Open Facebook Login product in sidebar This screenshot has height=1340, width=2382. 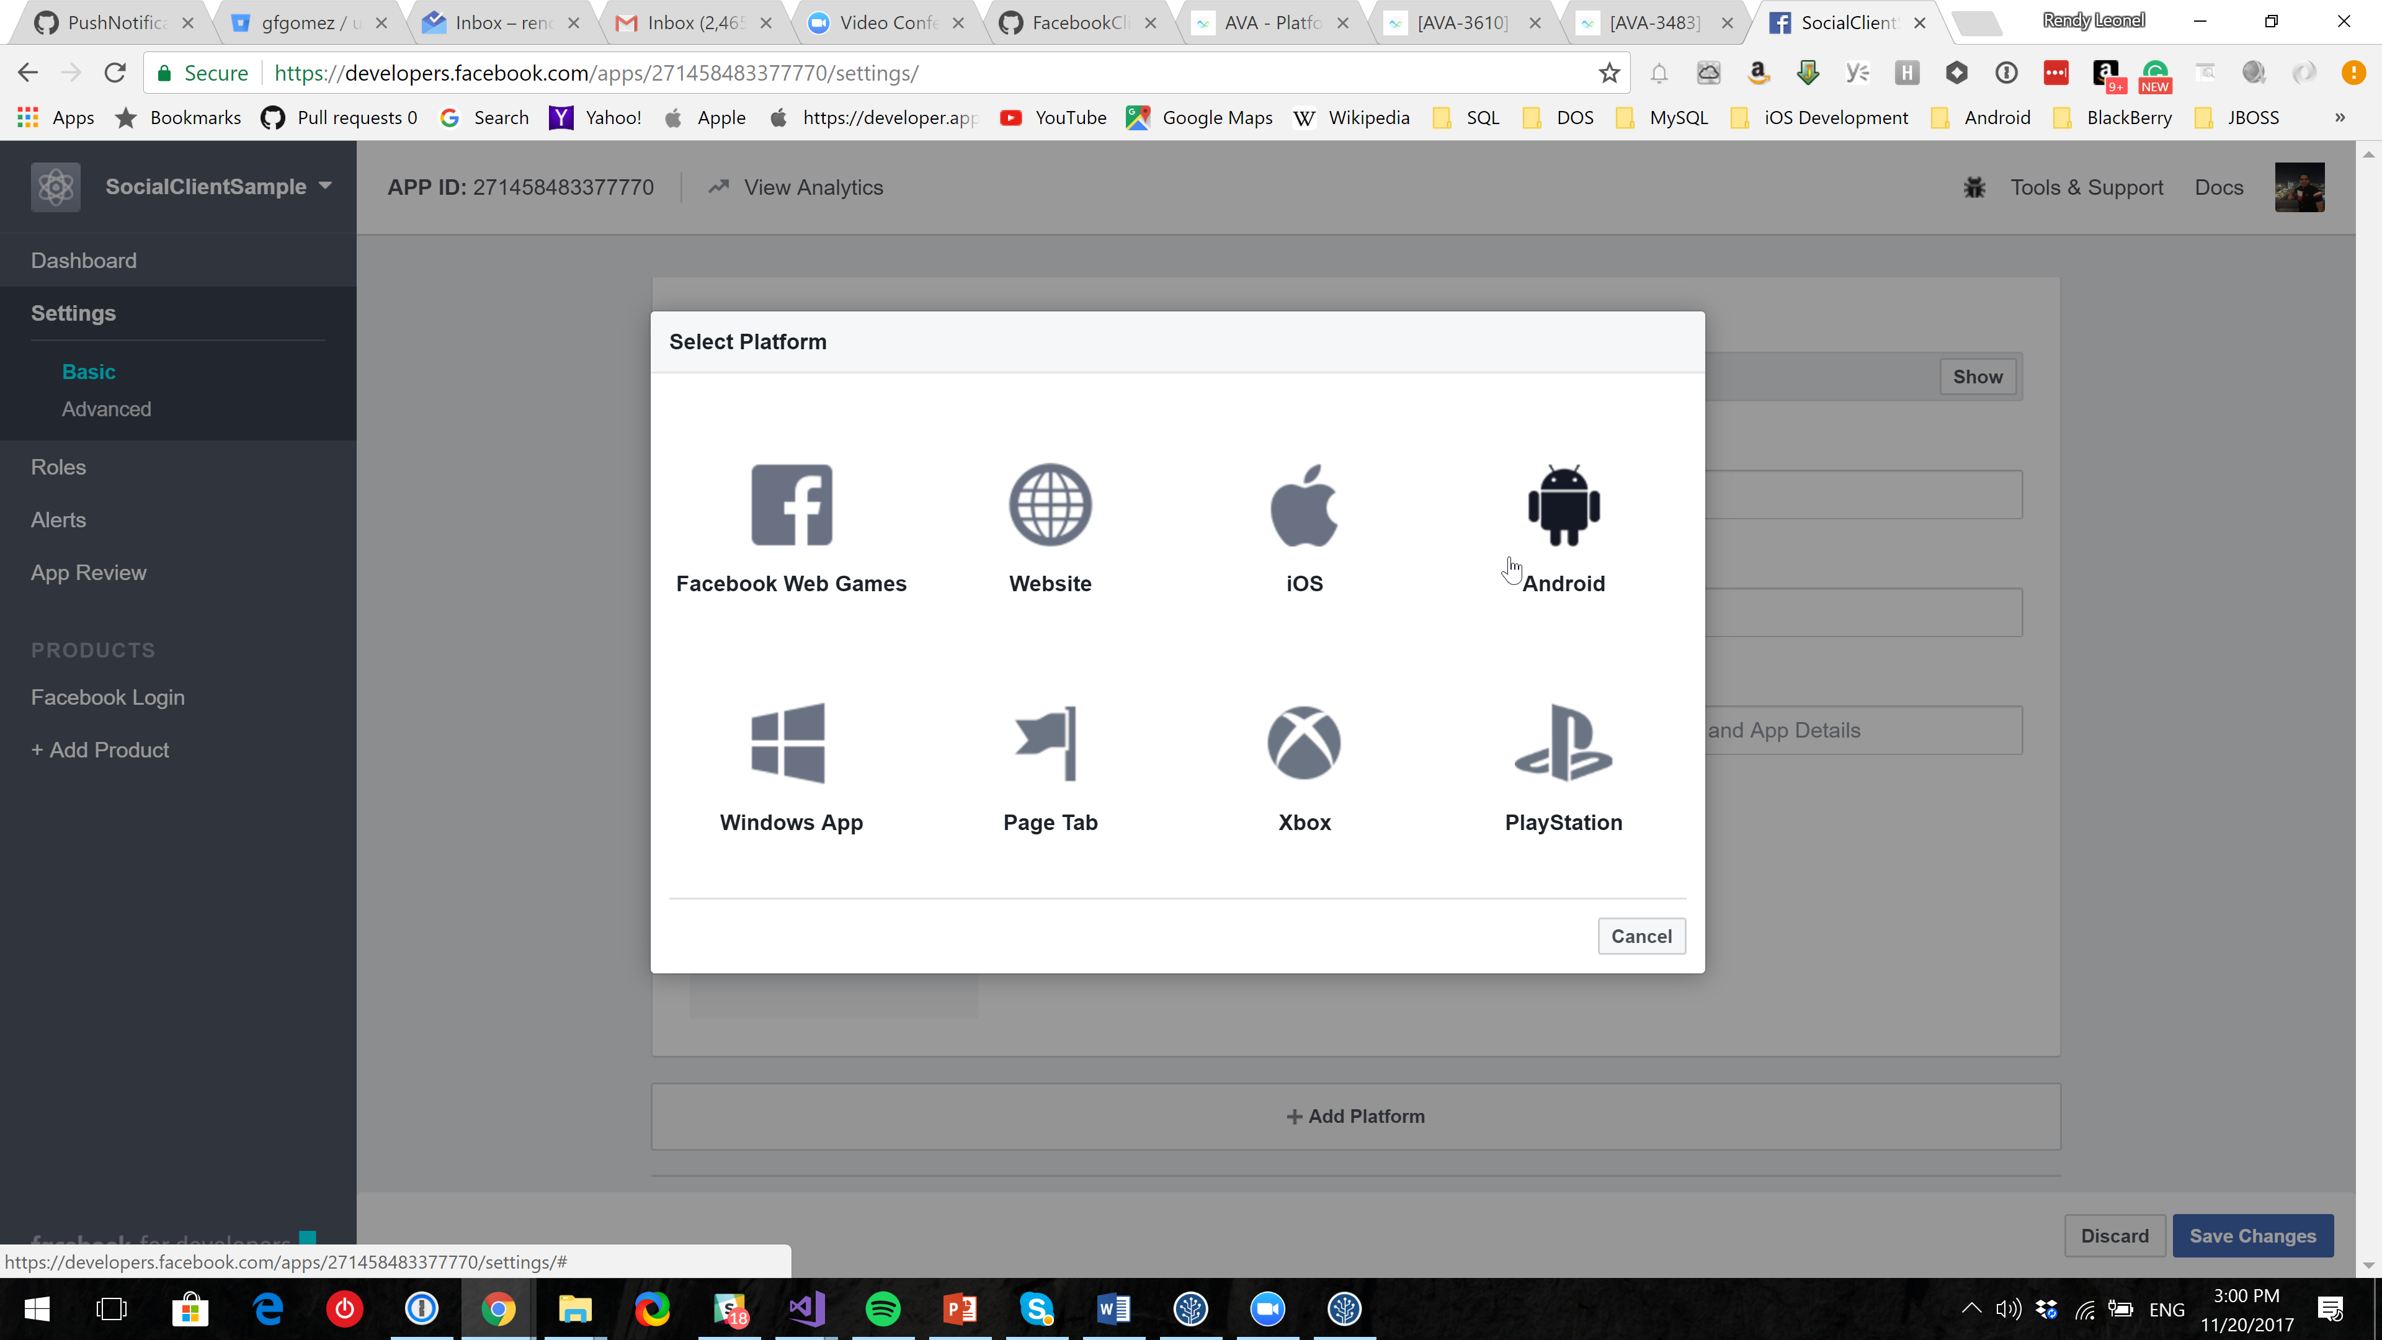107,697
